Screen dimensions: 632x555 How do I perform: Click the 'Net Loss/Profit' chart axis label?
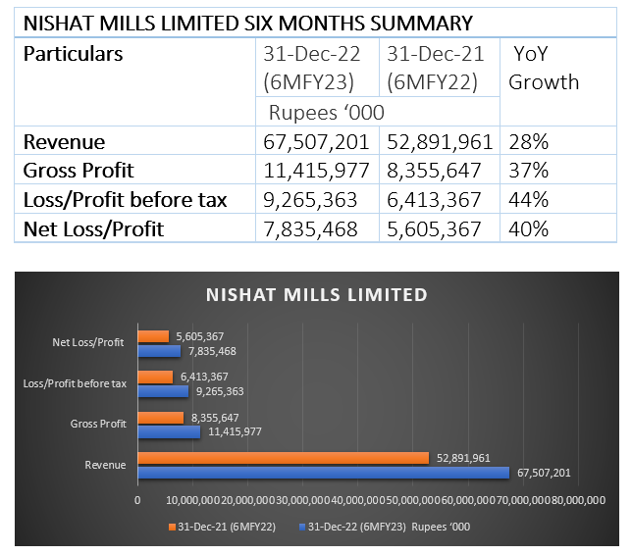coord(88,343)
